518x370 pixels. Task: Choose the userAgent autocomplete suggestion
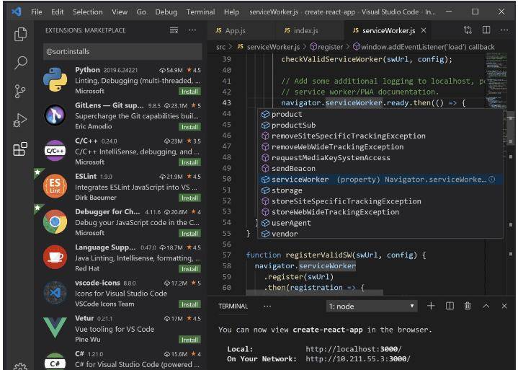(x=380, y=223)
